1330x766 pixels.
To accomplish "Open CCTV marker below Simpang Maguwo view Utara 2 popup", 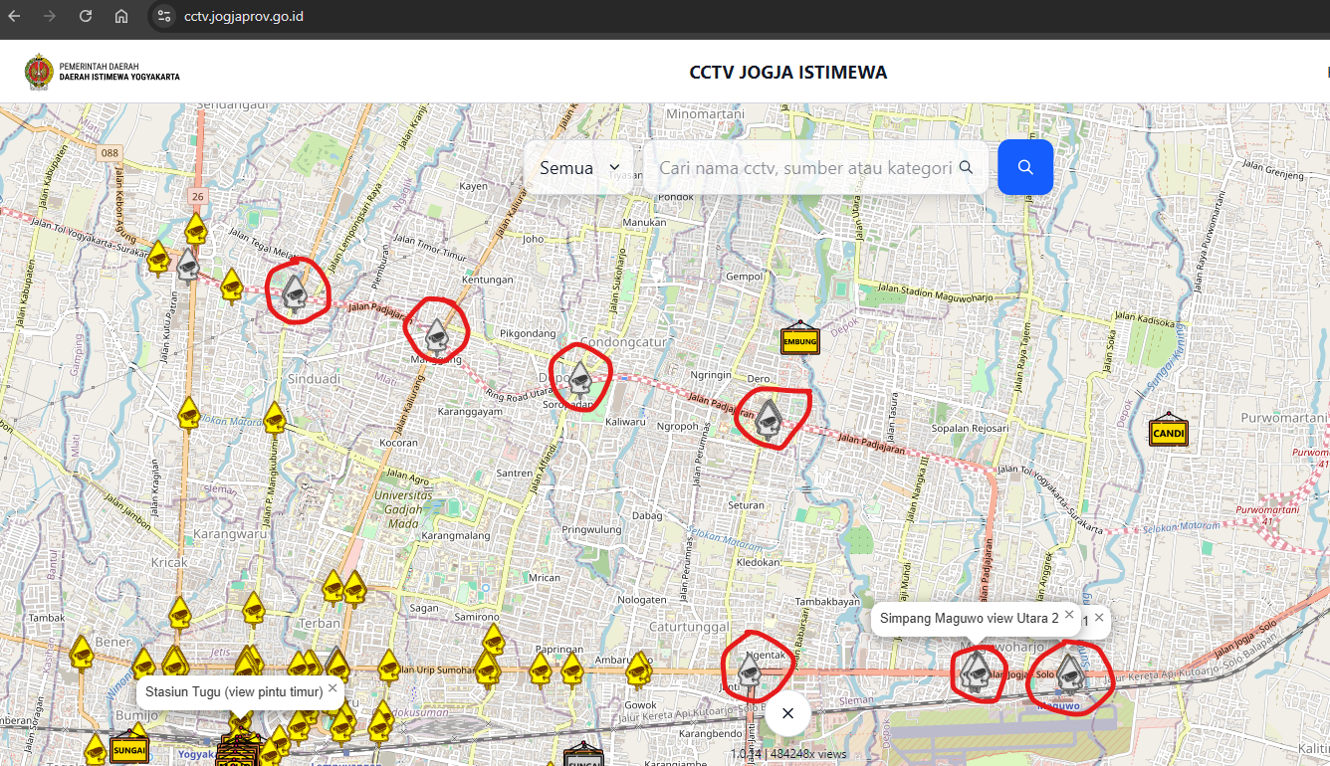I will pos(974,671).
